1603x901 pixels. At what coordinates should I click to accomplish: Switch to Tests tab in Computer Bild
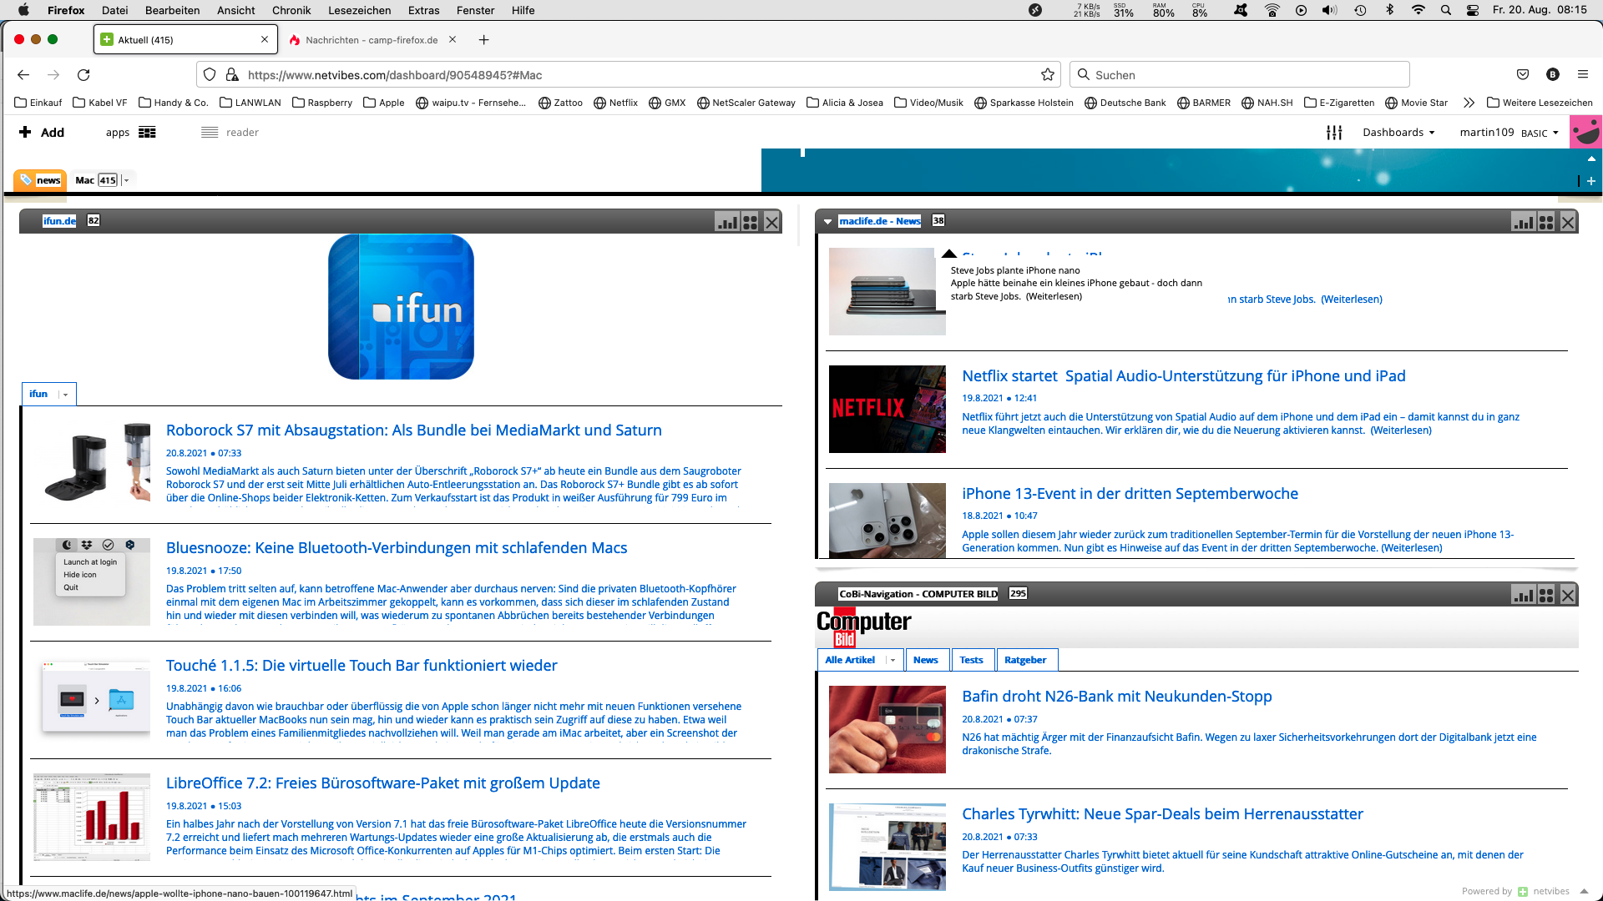pyautogui.click(x=971, y=660)
